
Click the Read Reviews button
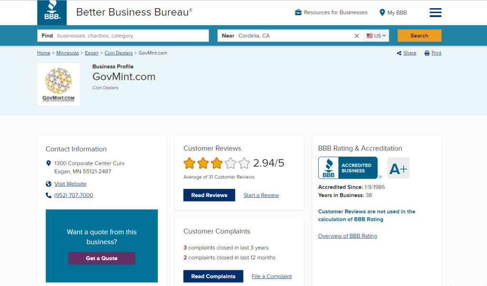click(209, 195)
